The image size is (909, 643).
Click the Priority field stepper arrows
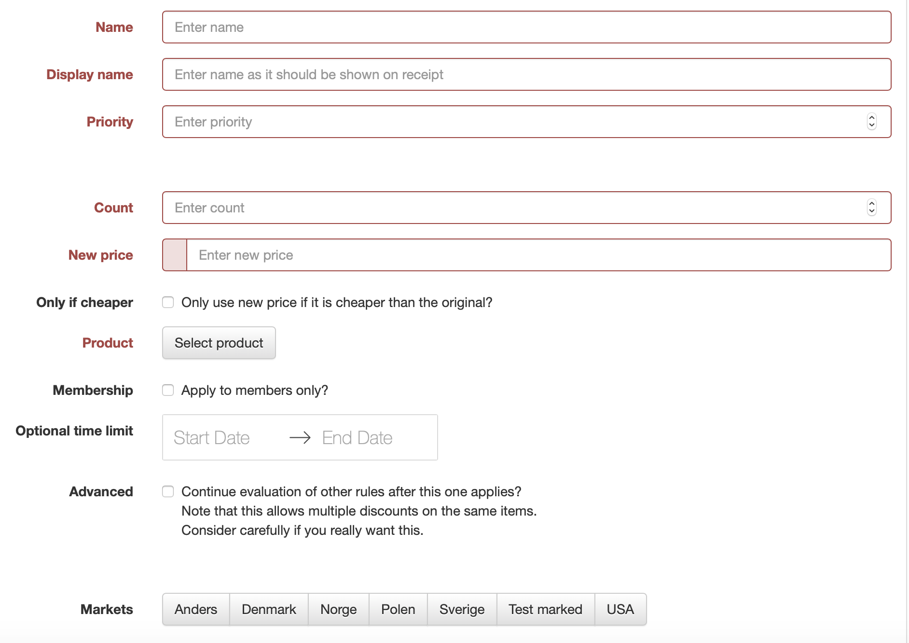coord(871,122)
